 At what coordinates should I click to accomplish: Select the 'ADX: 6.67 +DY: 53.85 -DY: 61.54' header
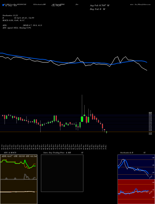19,156
